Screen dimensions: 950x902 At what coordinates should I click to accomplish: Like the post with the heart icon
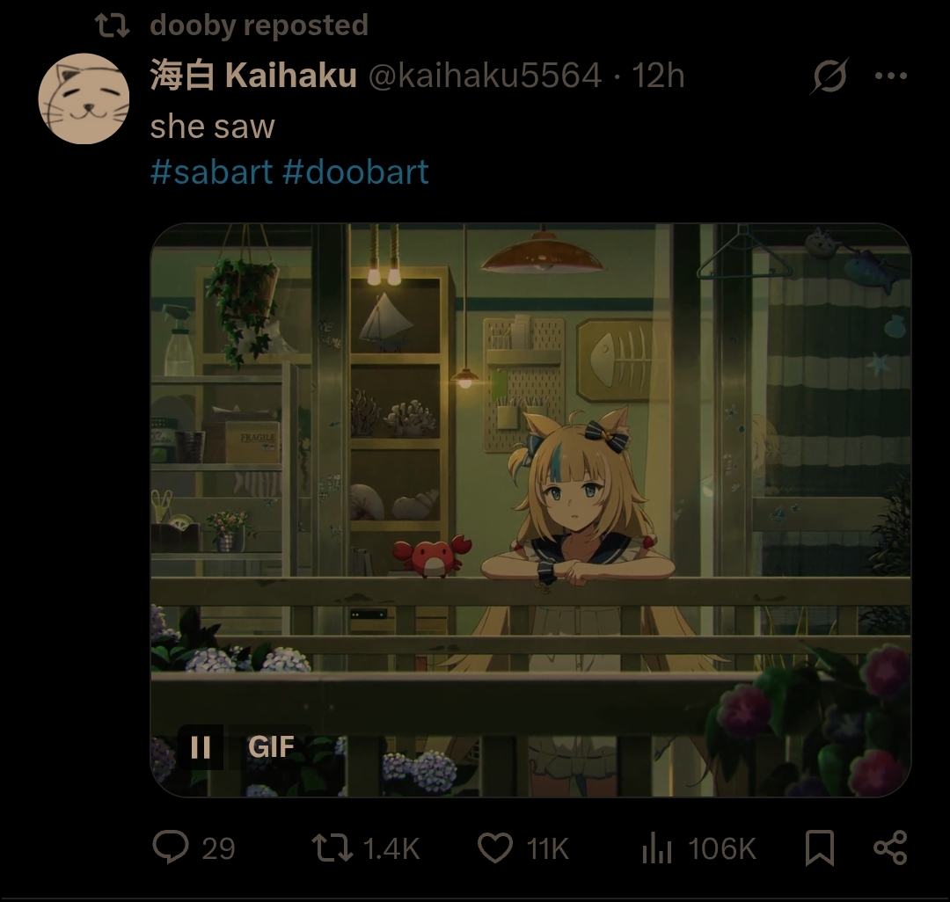tap(495, 847)
